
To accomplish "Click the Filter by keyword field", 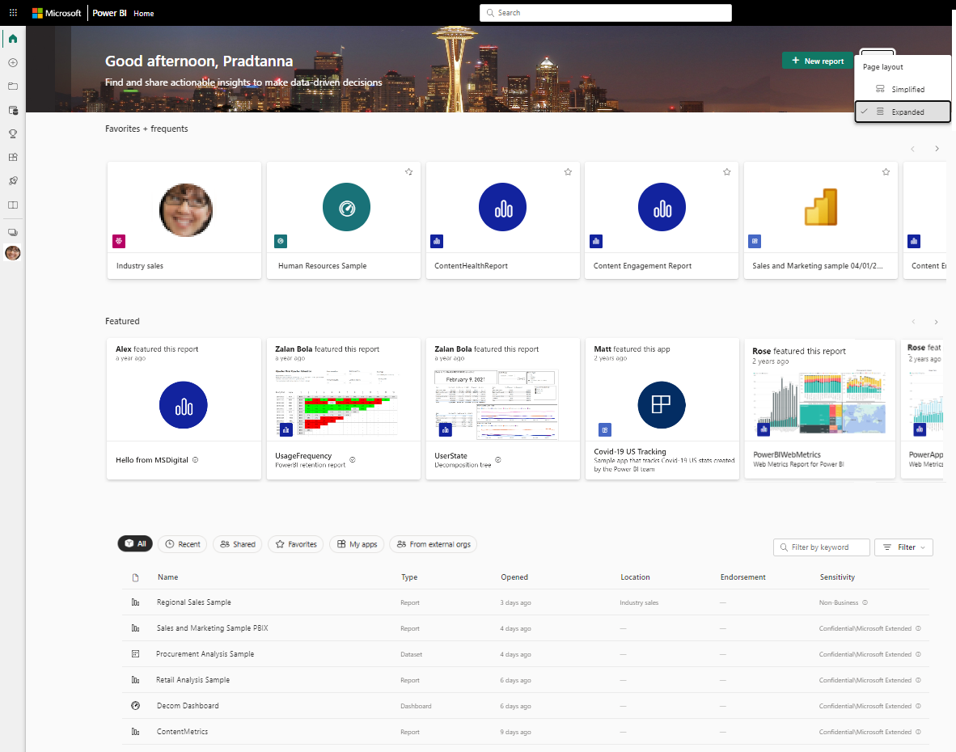I will (x=821, y=547).
